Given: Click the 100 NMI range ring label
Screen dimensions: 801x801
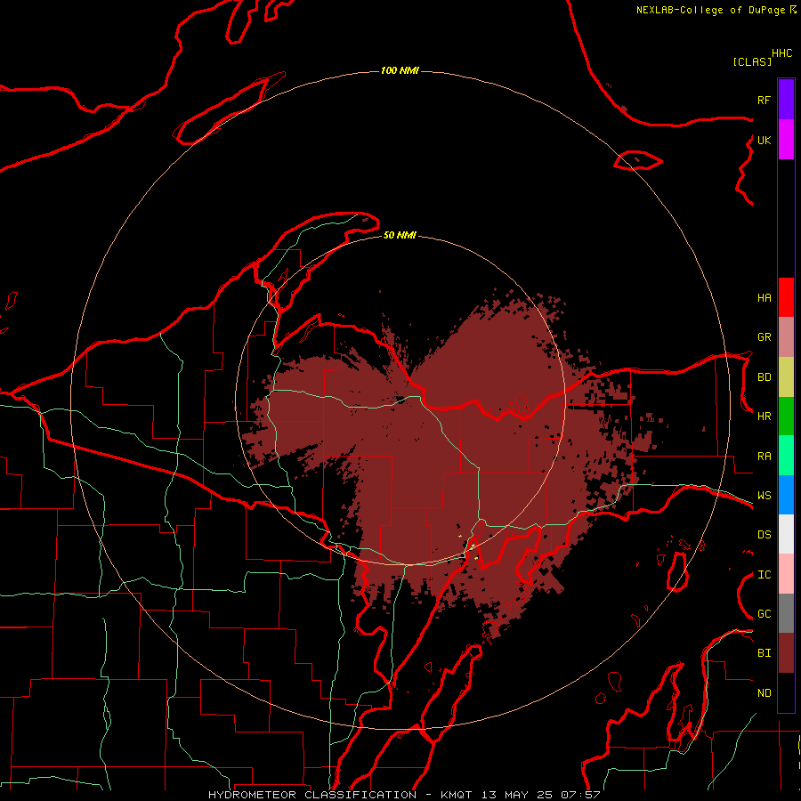Looking at the screenshot, I should [400, 70].
